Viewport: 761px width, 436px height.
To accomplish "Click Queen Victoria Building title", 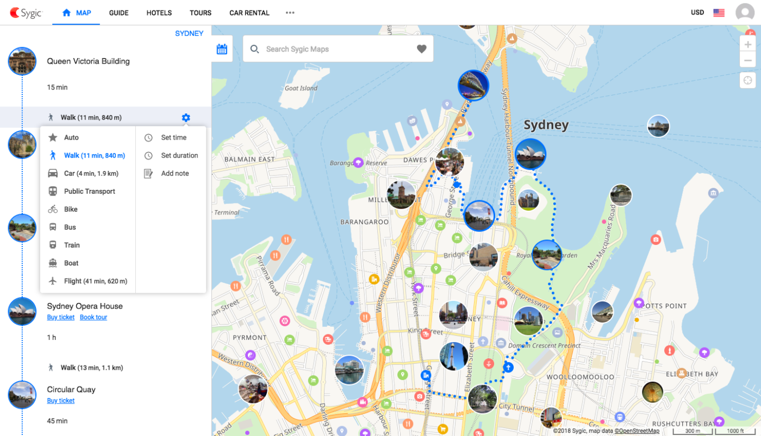I will tap(88, 61).
